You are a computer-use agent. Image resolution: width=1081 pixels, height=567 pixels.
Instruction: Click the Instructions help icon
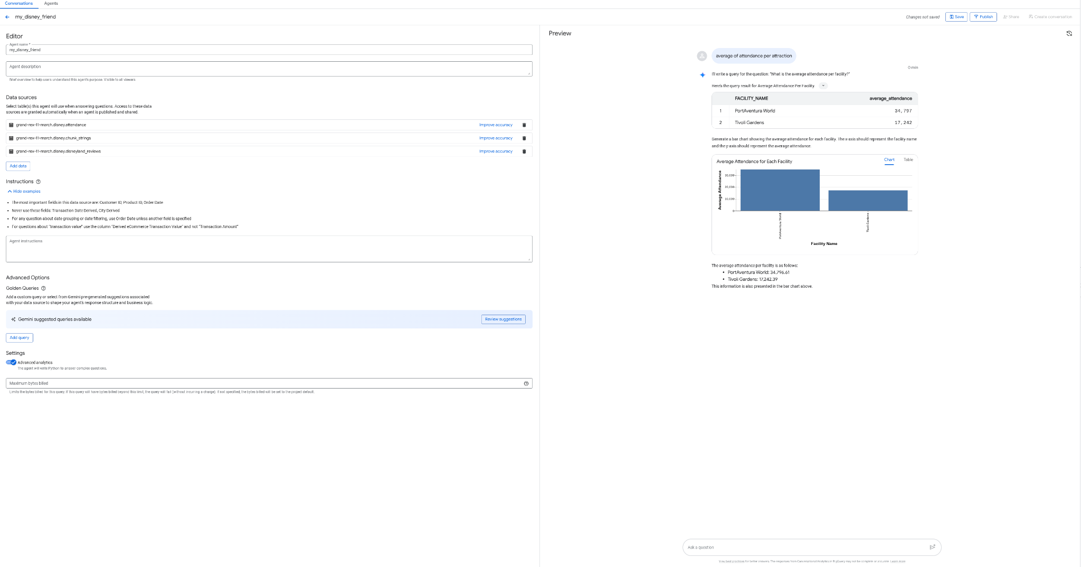38,182
